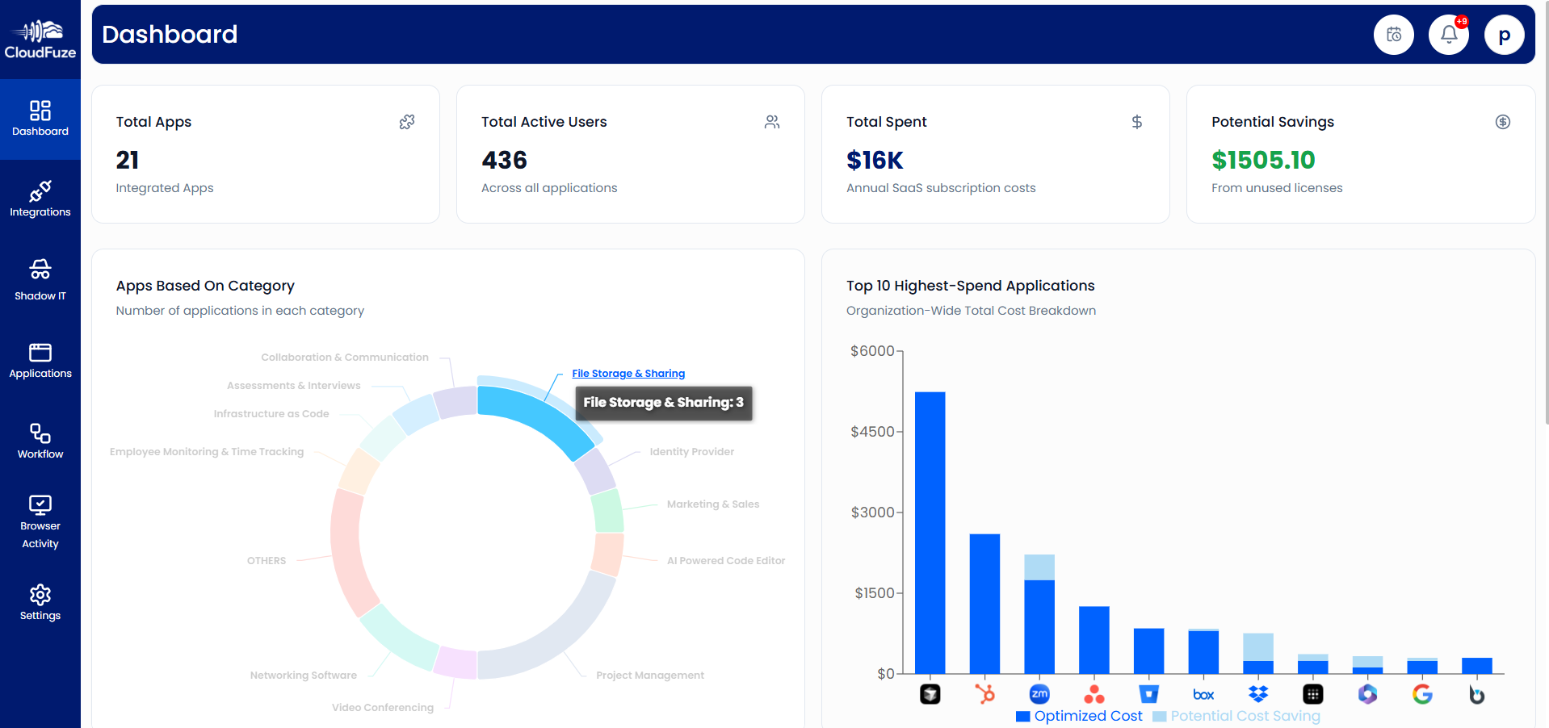The image size is (1549, 728).
Task: Select Dashboard in the sidebar menu
Action: [x=40, y=119]
